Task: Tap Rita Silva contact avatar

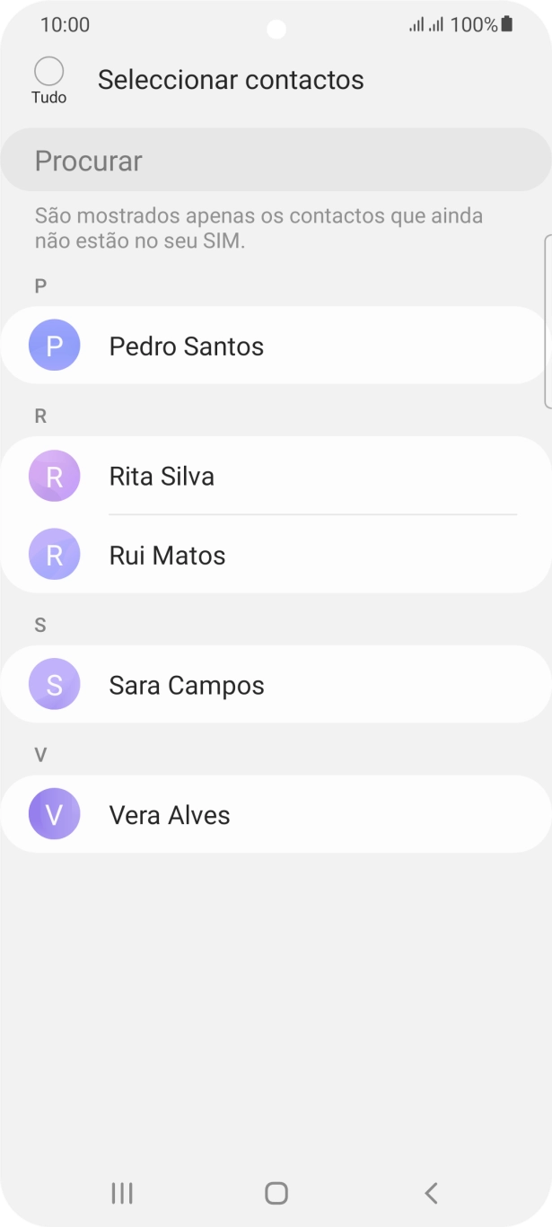Action: click(x=54, y=476)
